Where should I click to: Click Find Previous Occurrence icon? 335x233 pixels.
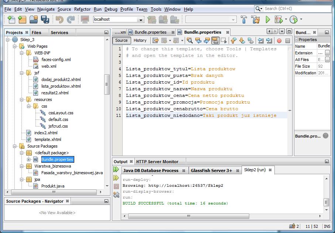click(198, 40)
